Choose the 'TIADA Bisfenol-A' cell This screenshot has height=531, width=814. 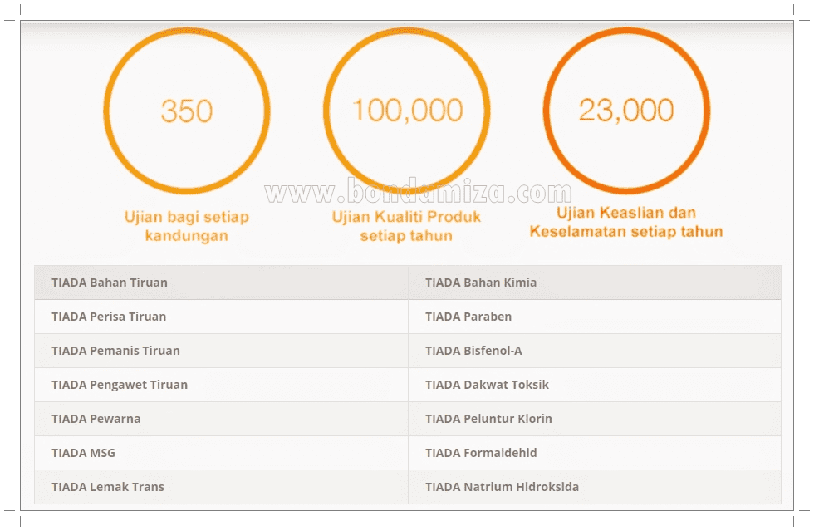[473, 351]
